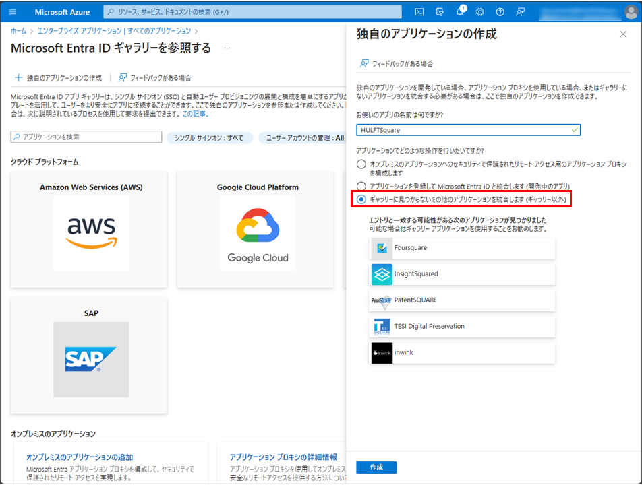Expand the ellipsis menu beside the gallery title

click(x=227, y=48)
